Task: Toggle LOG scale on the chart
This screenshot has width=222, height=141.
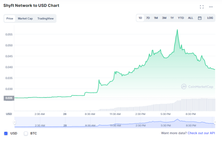Action: [210, 18]
